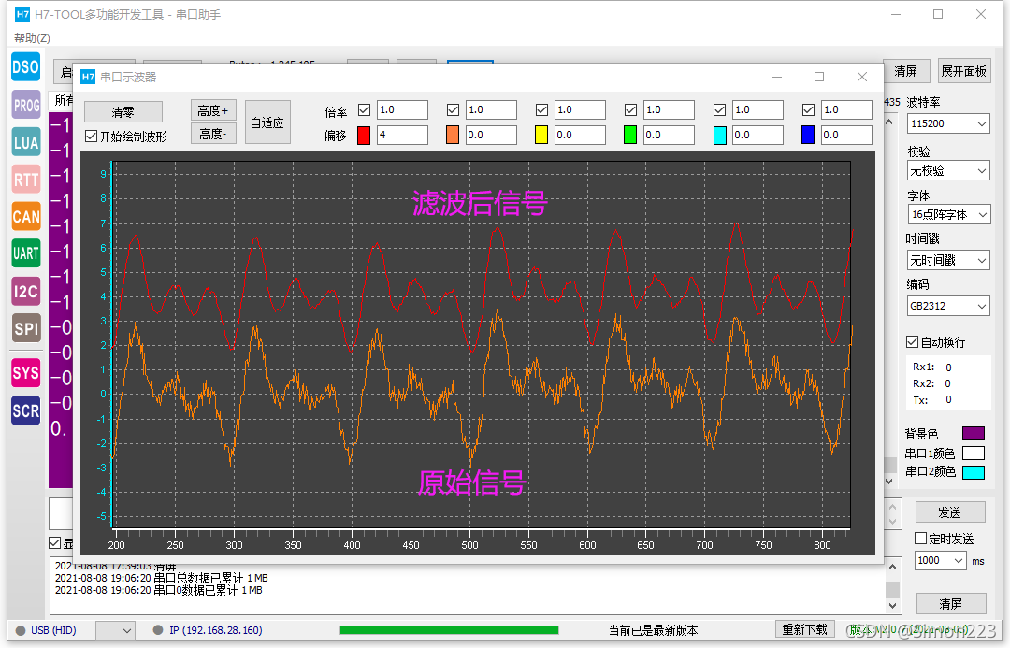1010x648 pixels.
Task: Click the Send button
Action: [950, 512]
